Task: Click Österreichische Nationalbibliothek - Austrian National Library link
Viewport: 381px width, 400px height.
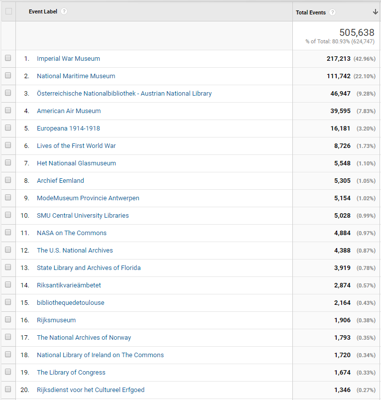Action: pyautogui.click(x=124, y=93)
